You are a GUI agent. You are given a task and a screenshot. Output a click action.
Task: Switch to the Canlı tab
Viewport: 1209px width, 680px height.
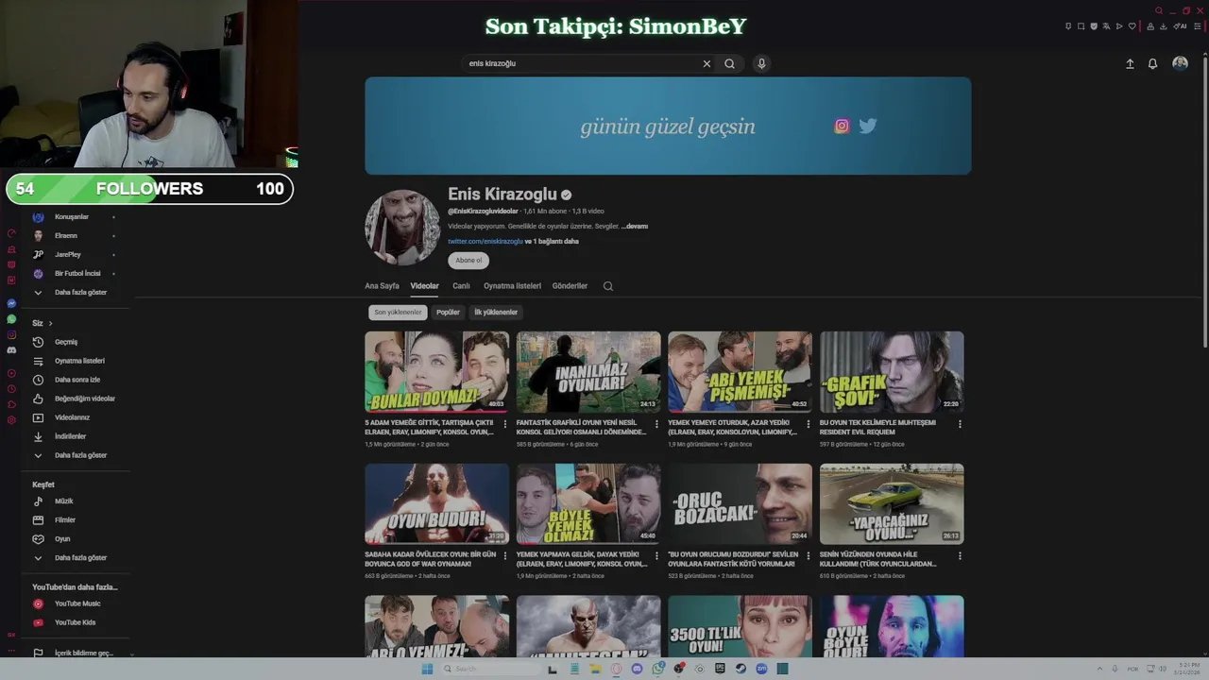[x=461, y=286]
